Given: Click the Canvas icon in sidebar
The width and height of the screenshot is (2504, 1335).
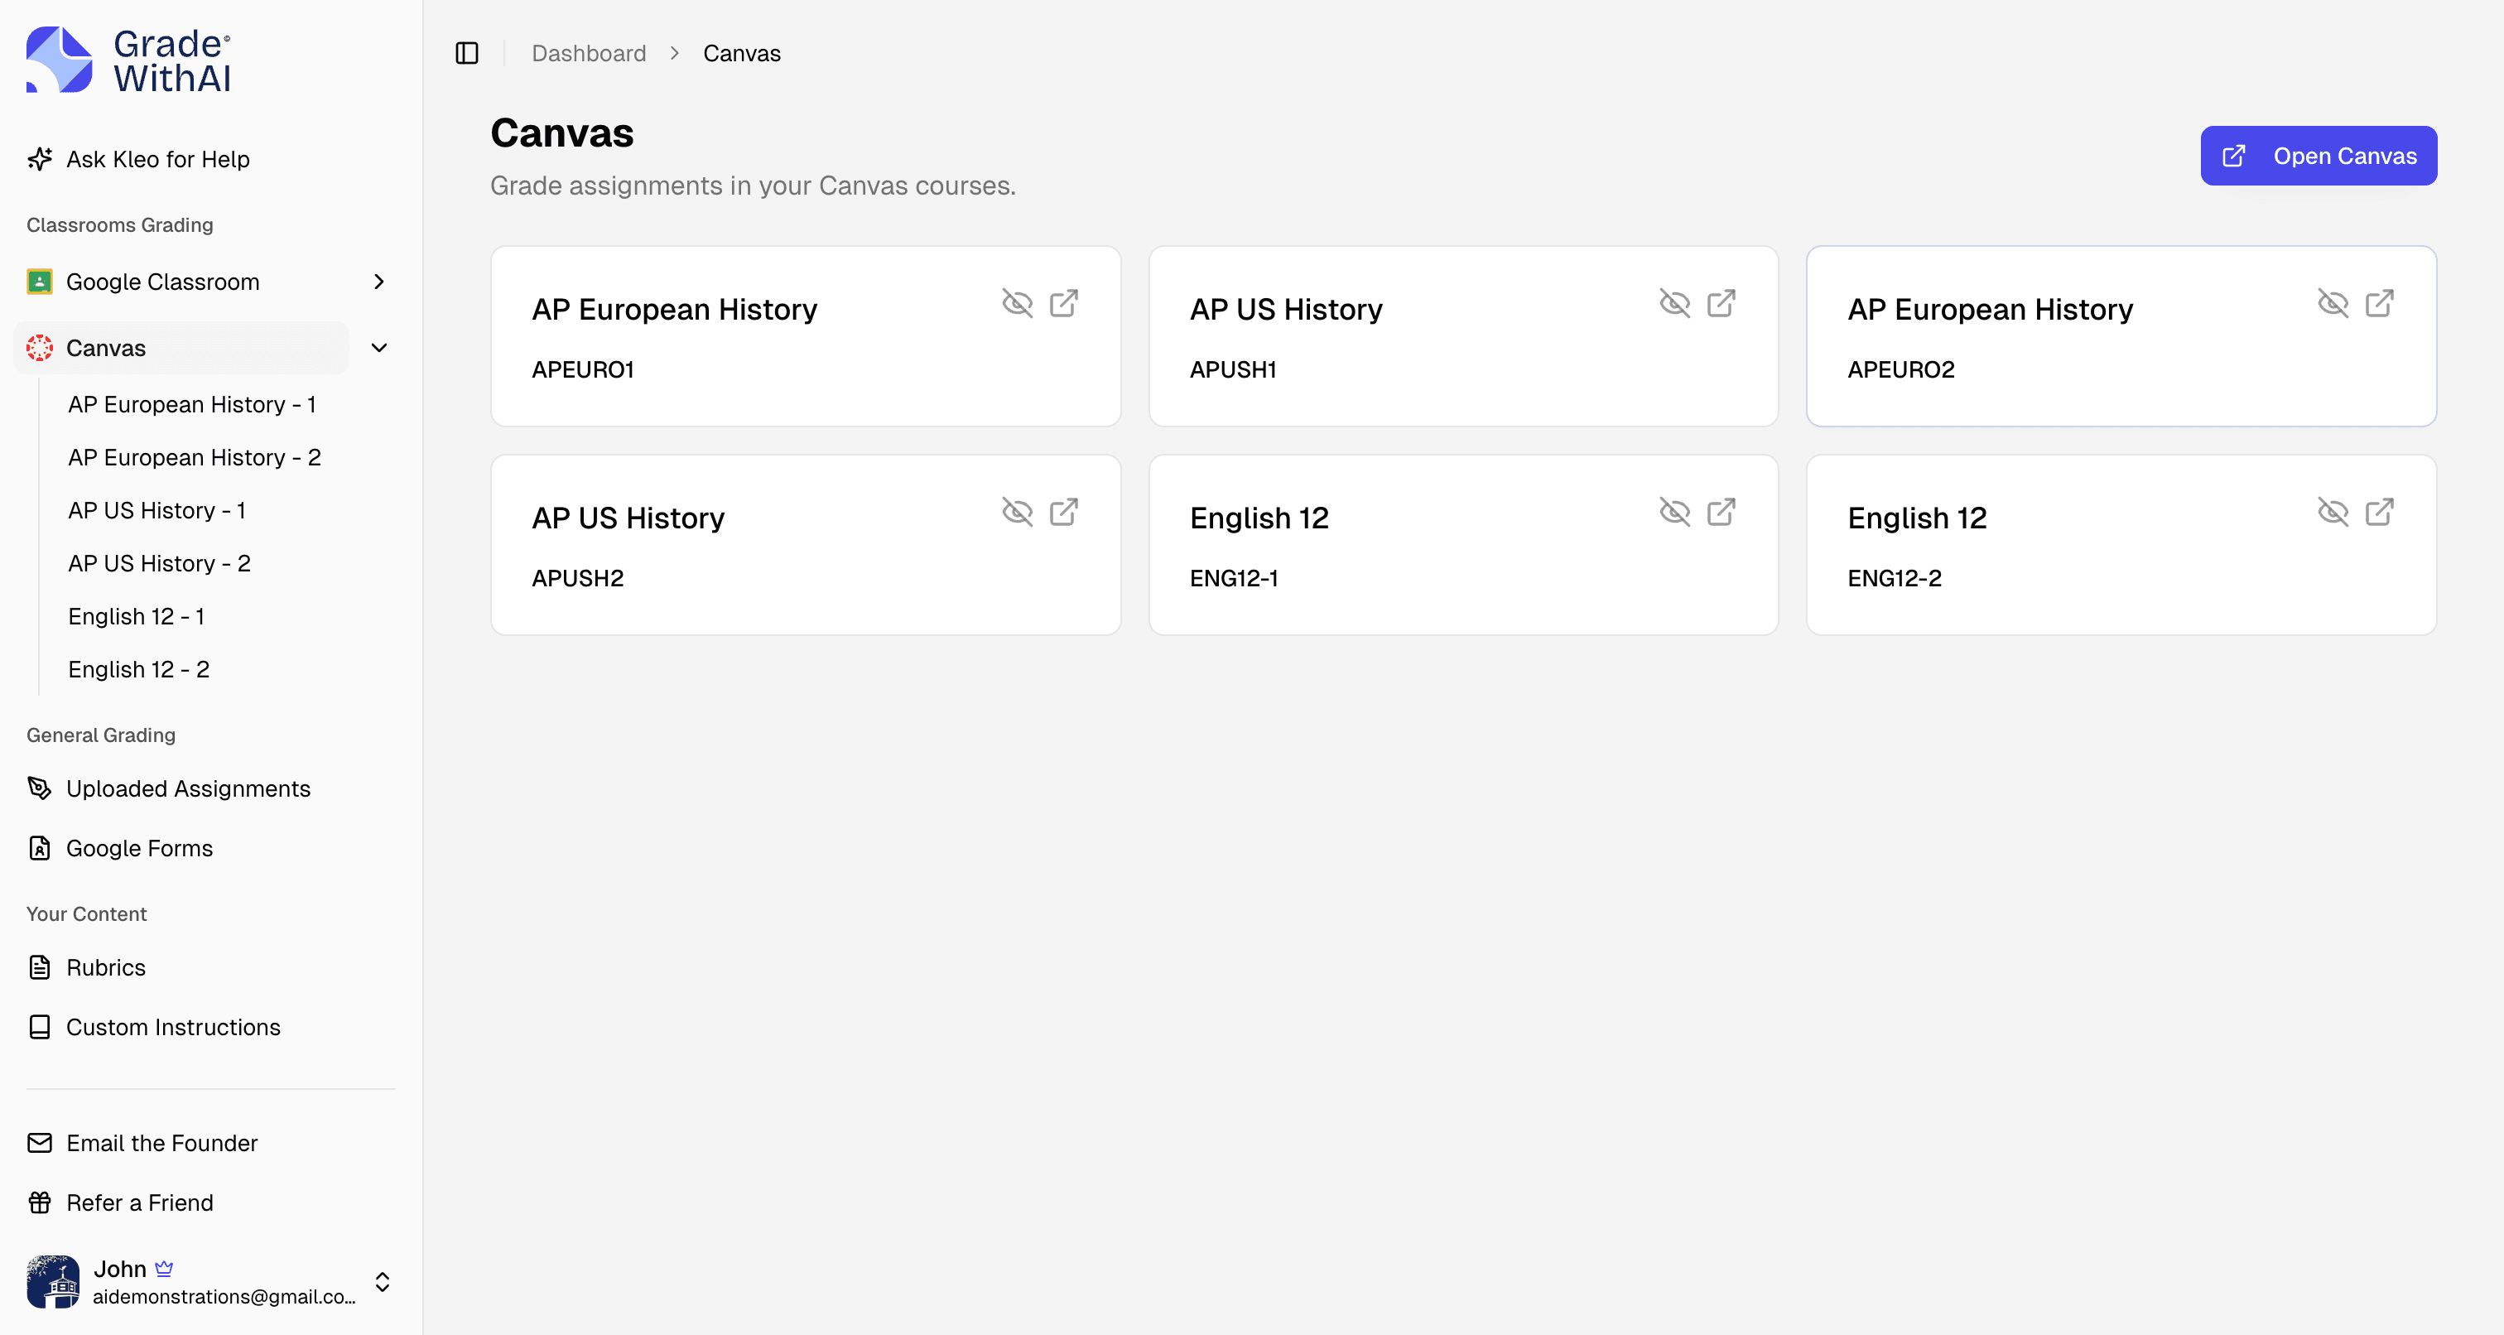Looking at the screenshot, I should point(39,347).
